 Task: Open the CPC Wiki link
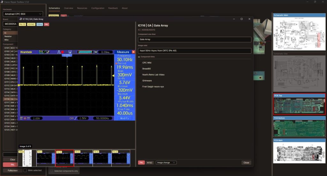click(147, 63)
